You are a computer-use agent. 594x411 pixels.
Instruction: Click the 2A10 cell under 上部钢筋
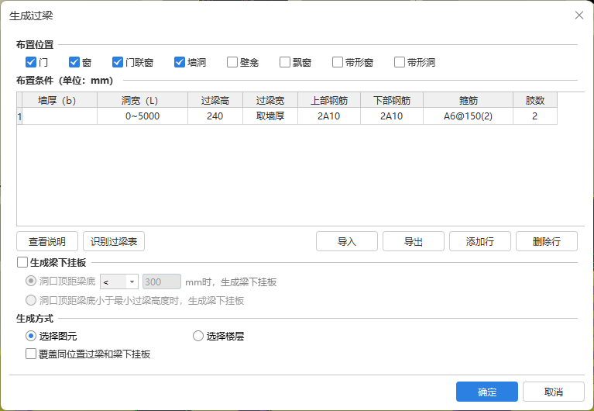[x=329, y=116]
